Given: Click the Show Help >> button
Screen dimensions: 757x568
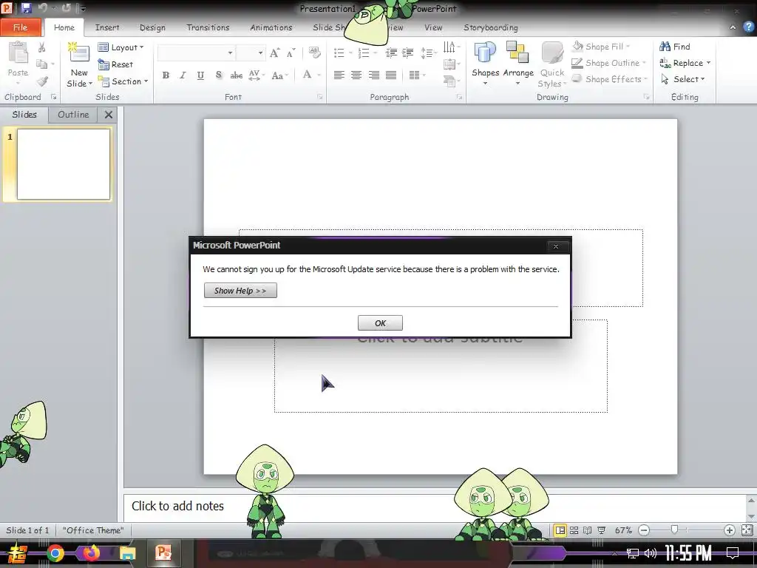Looking at the screenshot, I should tap(240, 290).
